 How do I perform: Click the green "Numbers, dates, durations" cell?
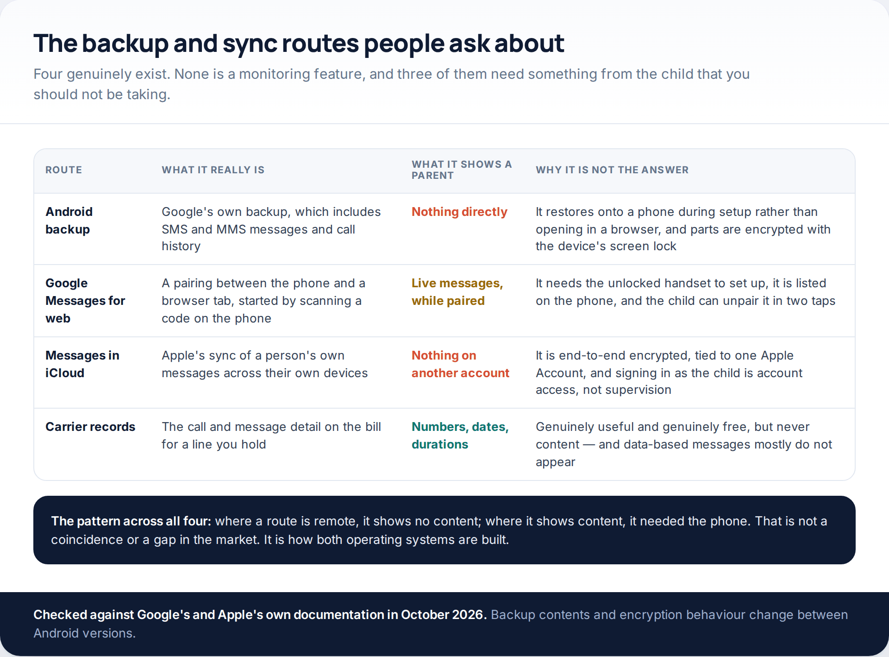[460, 436]
